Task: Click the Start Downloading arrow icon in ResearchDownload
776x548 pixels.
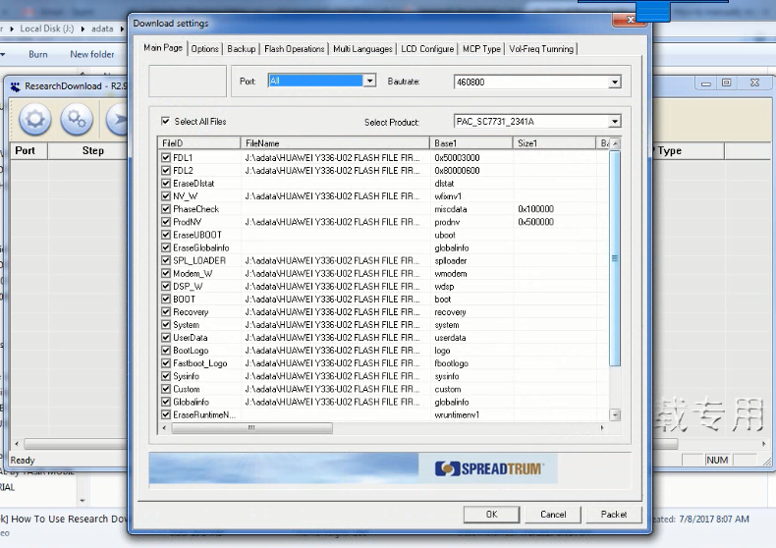Action: [118, 119]
